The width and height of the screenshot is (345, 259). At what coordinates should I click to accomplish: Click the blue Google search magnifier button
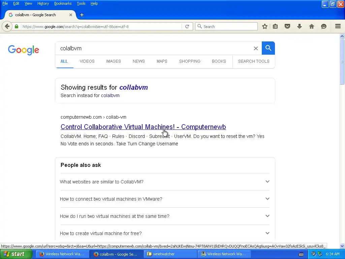tap(268, 48)
